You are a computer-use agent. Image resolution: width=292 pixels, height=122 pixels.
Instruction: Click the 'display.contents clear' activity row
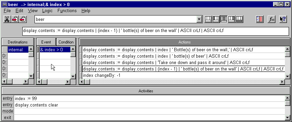pos(150,105)
